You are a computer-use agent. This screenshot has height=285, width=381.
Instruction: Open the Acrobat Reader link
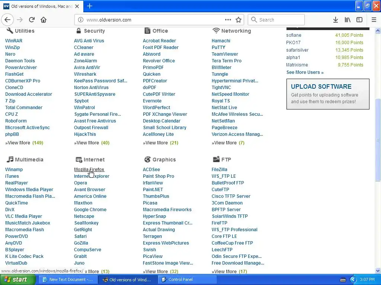(x=159, y=41)
